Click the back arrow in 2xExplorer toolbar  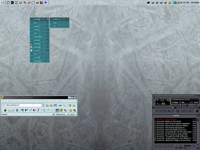[x=60, y=106]
